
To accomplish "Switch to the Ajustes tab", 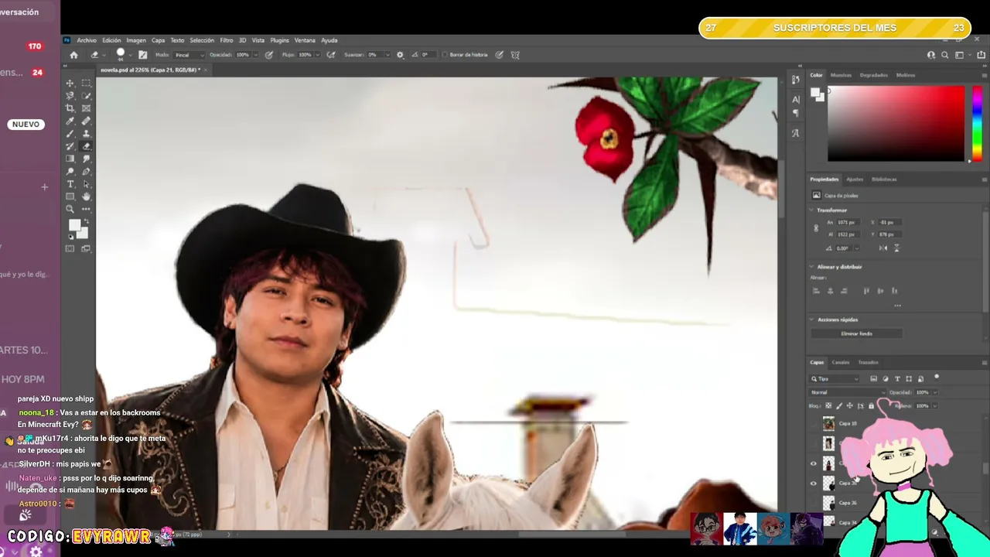I will [855, 179].
